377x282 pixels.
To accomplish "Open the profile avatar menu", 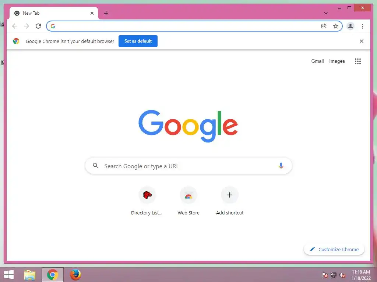I will coord(350,26).
